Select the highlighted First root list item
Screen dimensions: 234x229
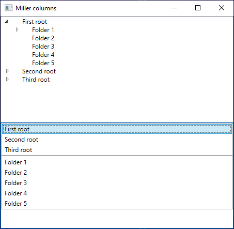tap(117, 129)
